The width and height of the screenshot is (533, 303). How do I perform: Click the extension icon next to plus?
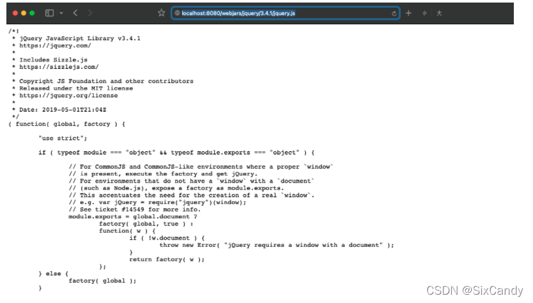point(424,13)
